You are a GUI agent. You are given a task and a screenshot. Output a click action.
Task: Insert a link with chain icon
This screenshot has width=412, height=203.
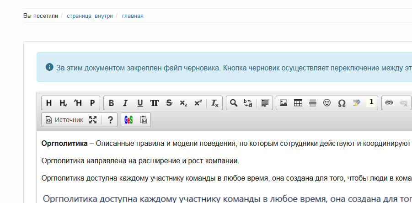(389, 103)
